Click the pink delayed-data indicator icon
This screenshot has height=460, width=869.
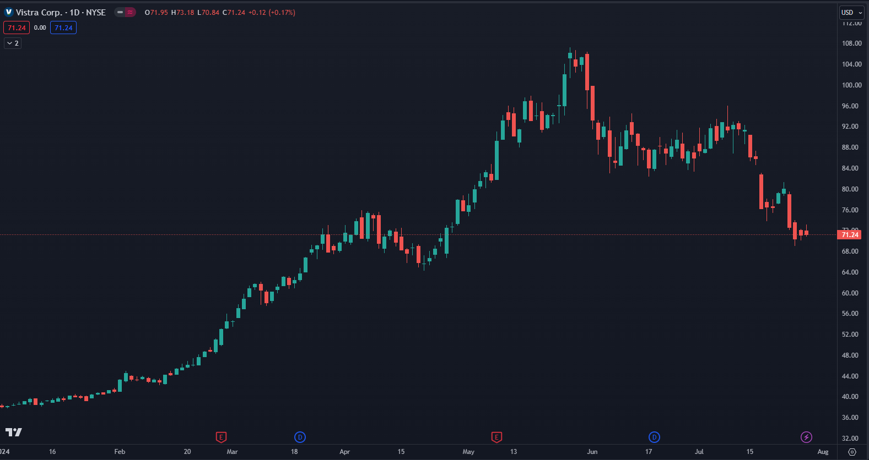[130, 12]
